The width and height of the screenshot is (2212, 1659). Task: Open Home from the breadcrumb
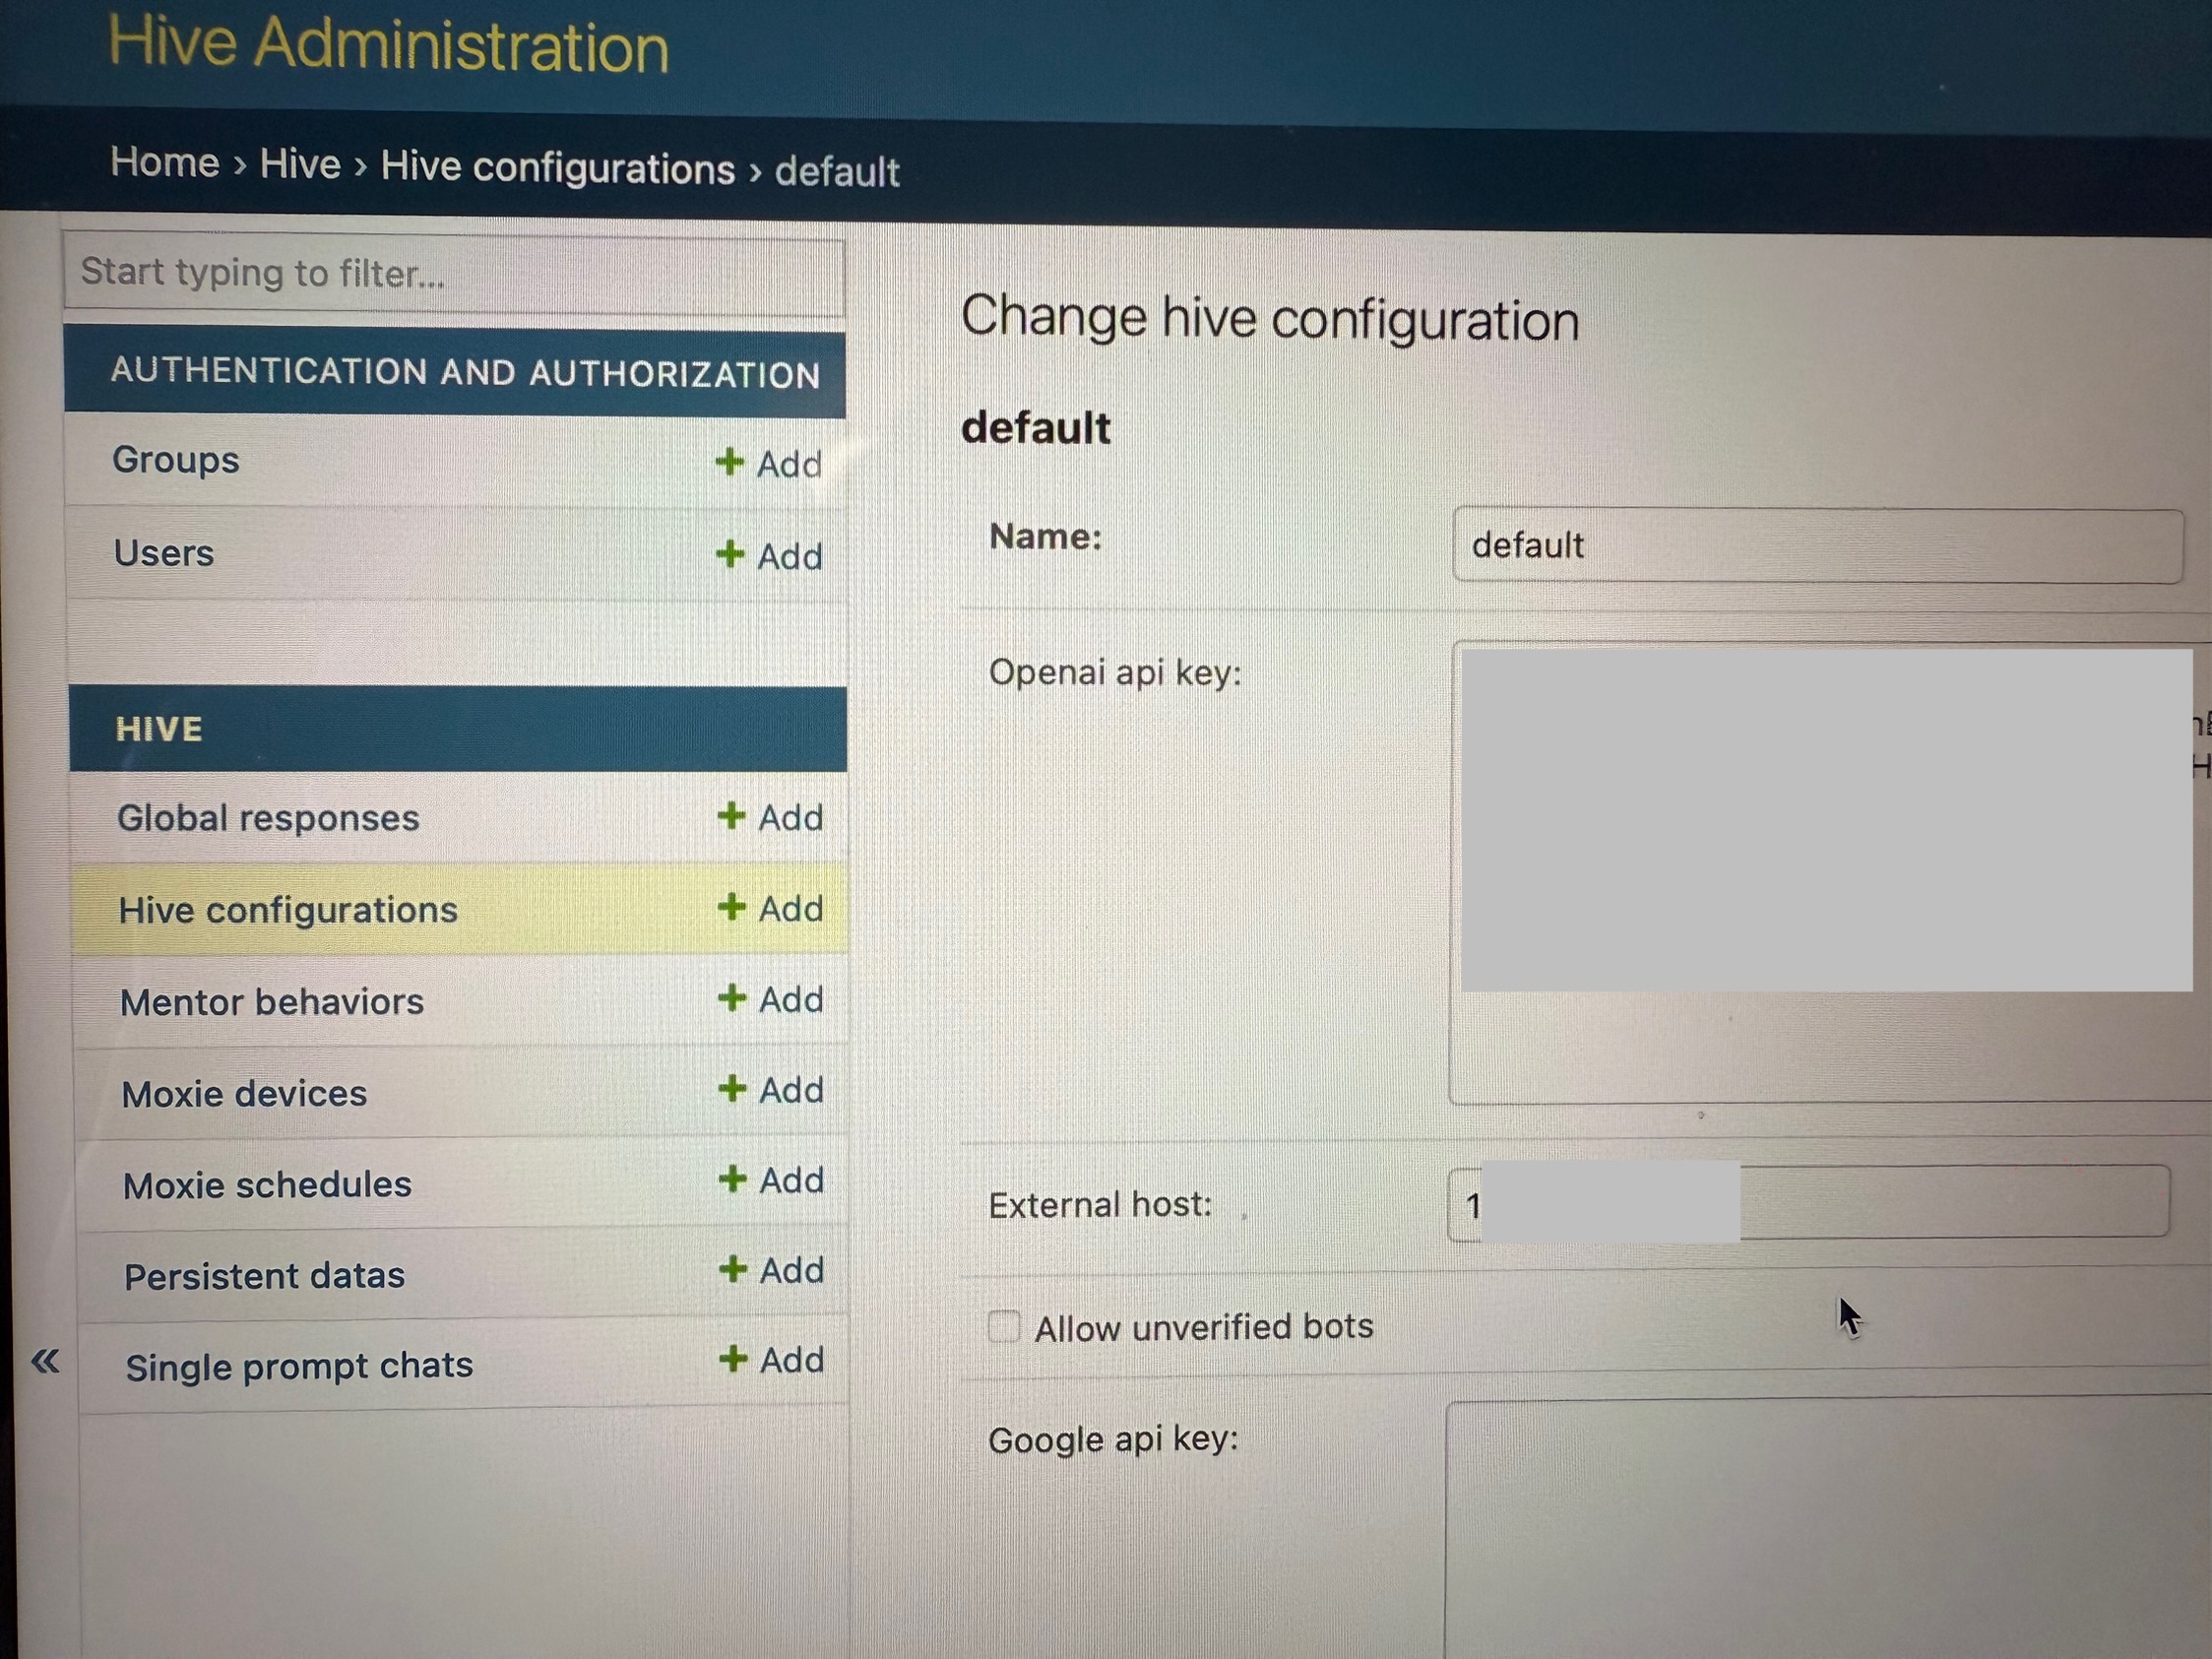pyautogui.click(x=165, y=163)
